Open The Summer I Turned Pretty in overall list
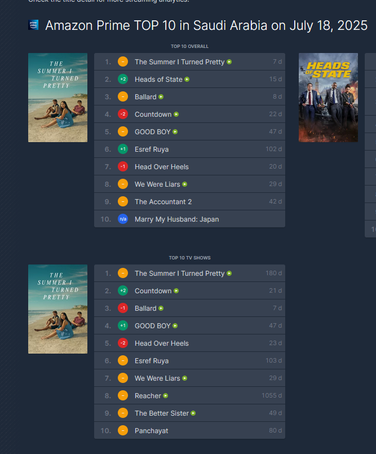 coord(179,62)
